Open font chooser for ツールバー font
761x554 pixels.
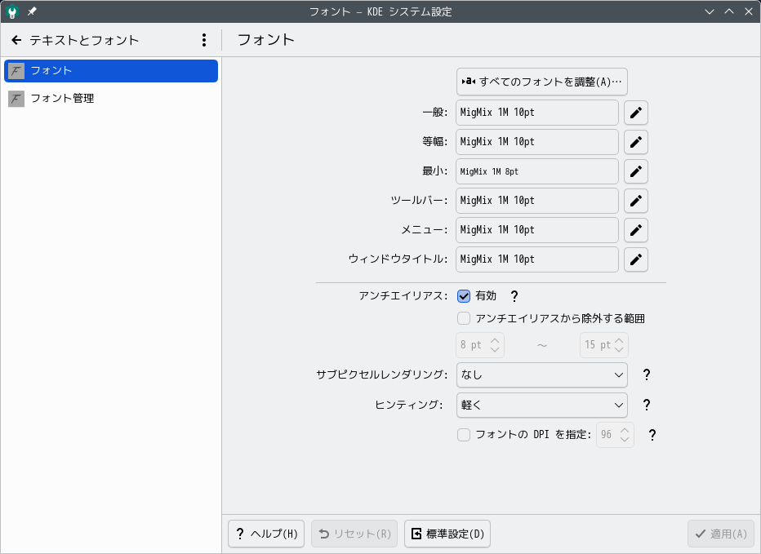click(636, 201)
